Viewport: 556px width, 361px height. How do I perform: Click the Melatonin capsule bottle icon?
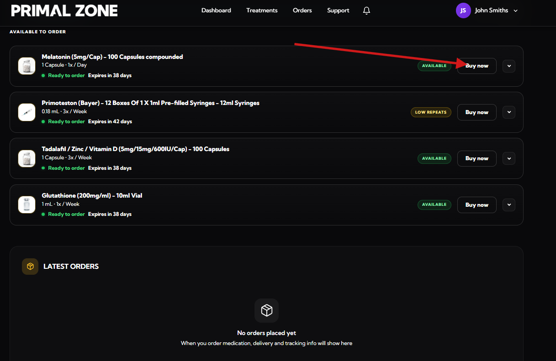coord(26,66)
